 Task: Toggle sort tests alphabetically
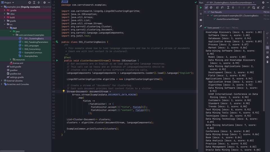[x=217, y=8]
